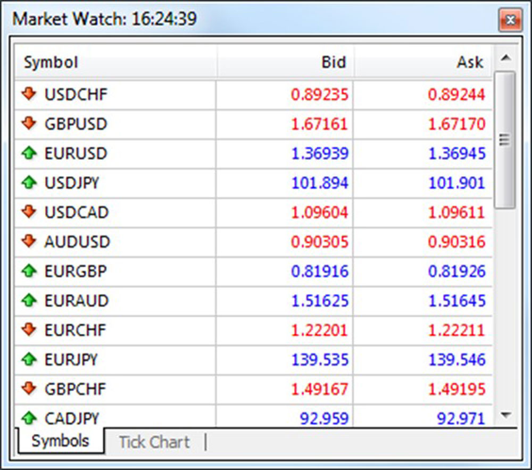This screenshot has width=532, height=470.
Task: Click EURAUD ask price 1.51645
Action: click(457, 301)
